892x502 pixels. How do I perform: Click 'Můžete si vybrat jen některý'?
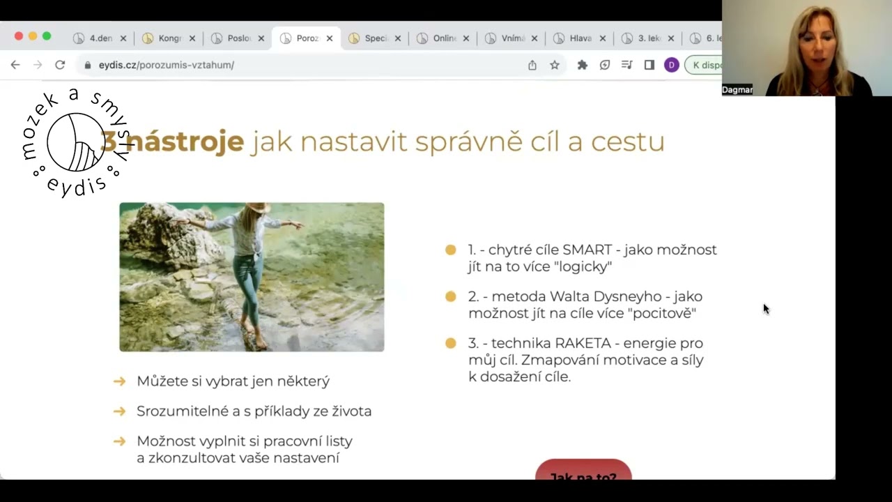point(233,381)
